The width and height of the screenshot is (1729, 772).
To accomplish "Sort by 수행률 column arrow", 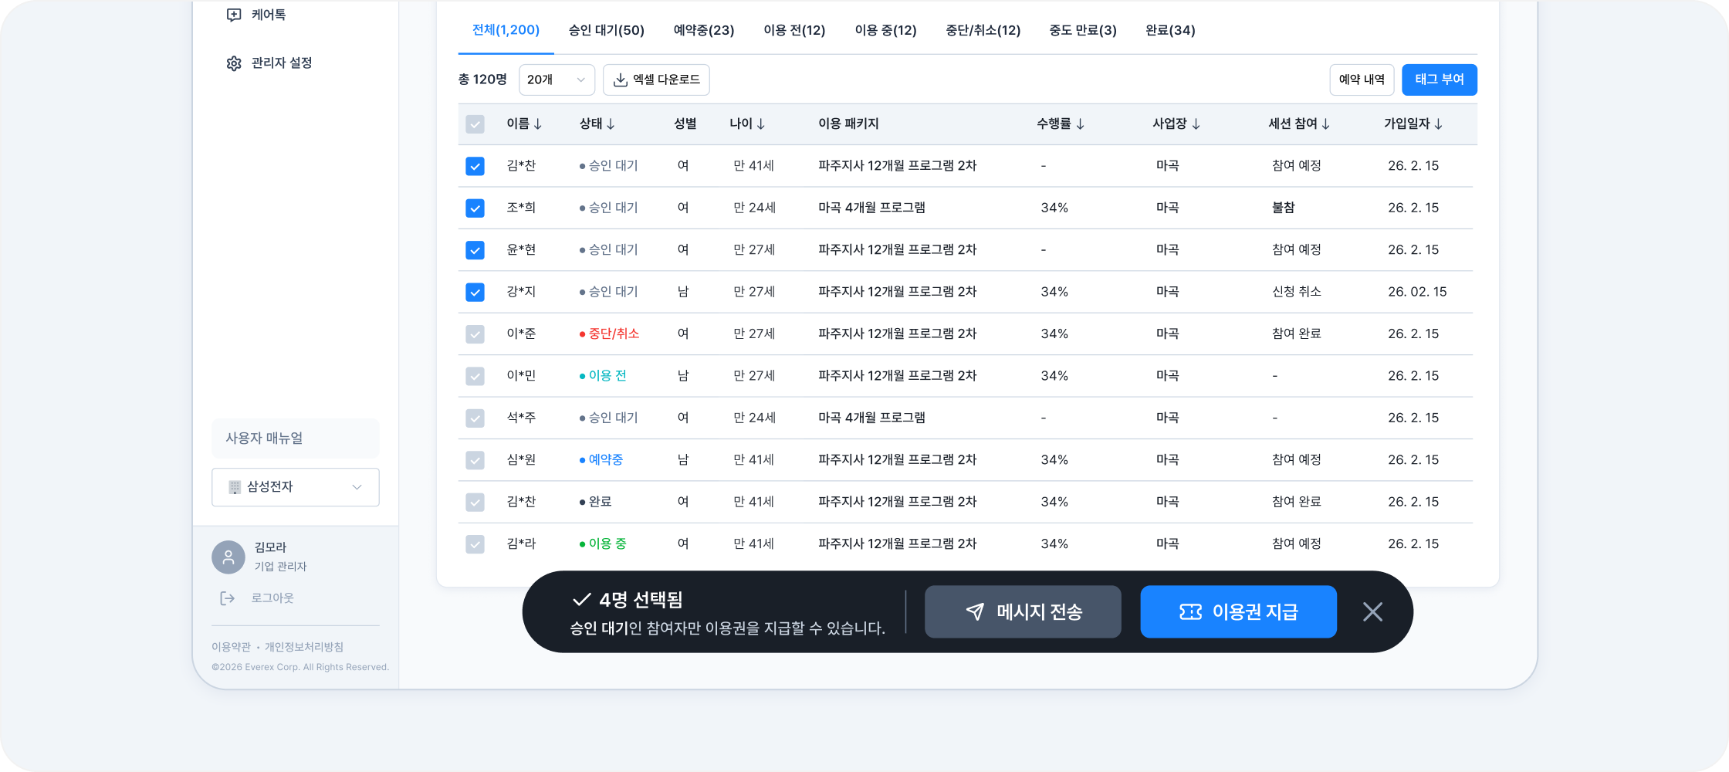I will pos(1081,124).
